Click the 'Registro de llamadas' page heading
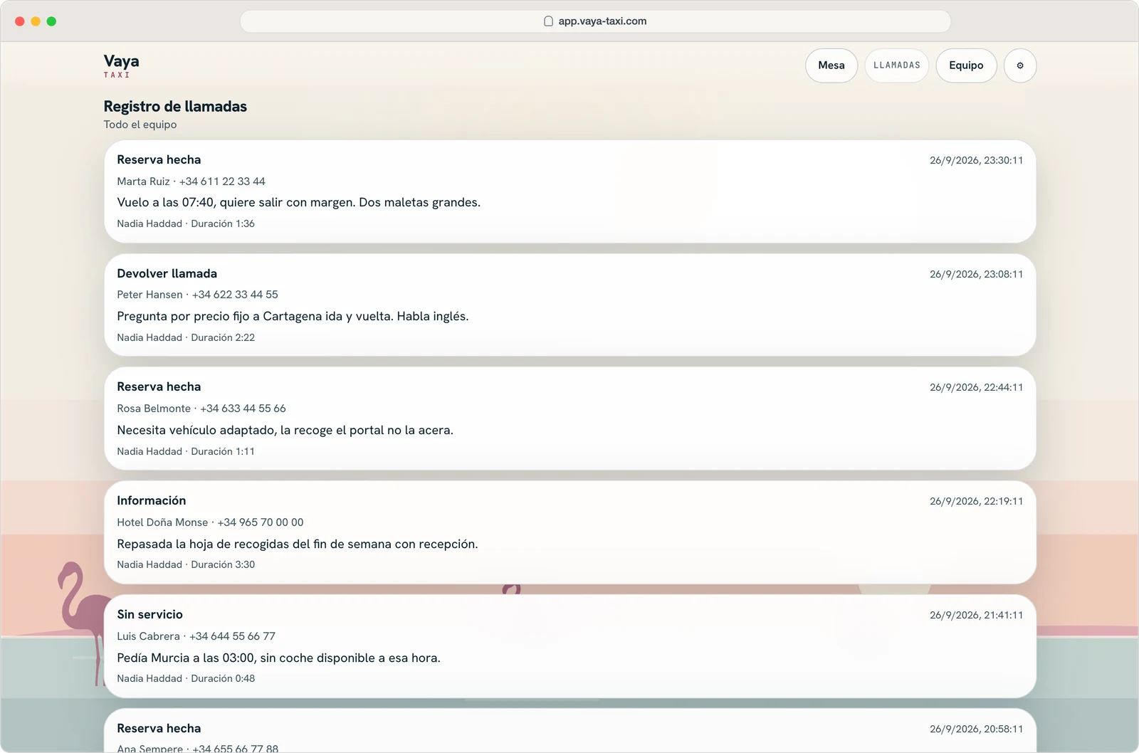This screenshot has width=1139, height=753. point(175,107)
